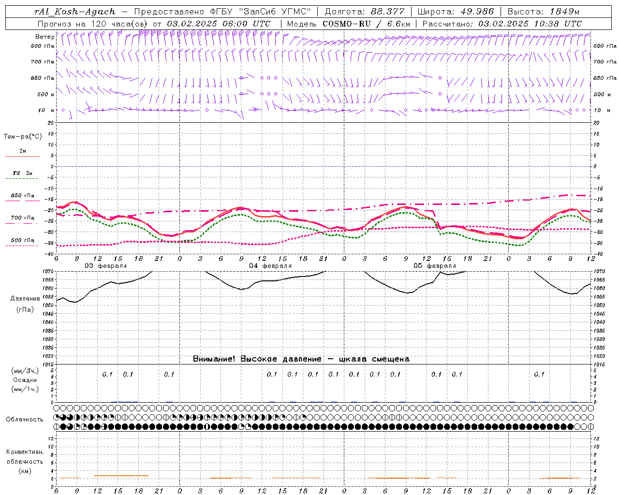Click the '(гПа)' unit label under Давление
Image resolution: width=619 pixels, height=495 pixels.
25,309
